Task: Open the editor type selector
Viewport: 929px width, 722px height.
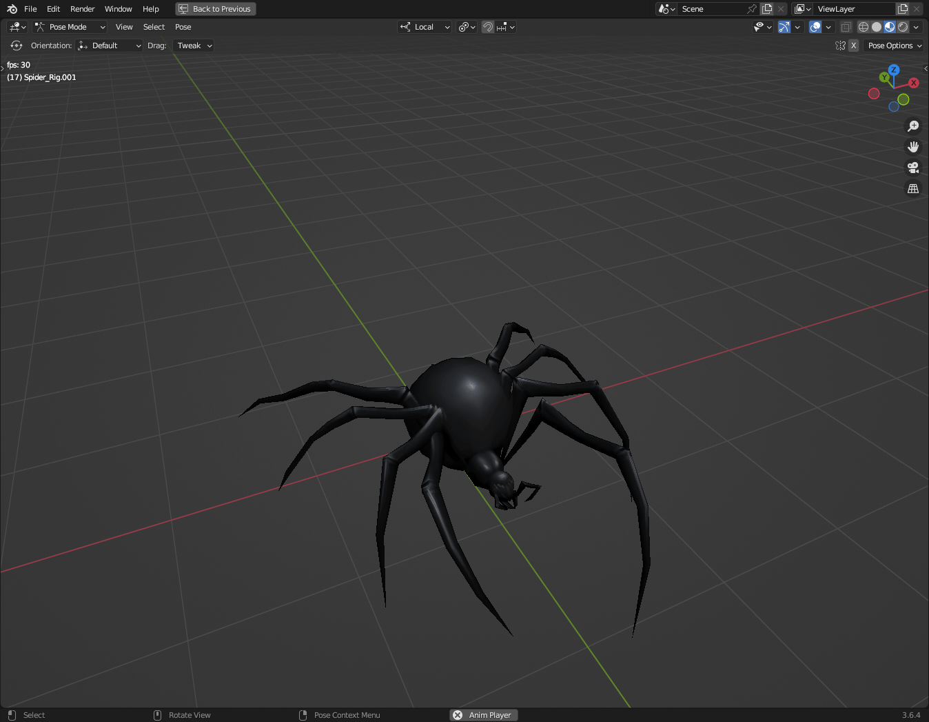Action: (17, 27)
